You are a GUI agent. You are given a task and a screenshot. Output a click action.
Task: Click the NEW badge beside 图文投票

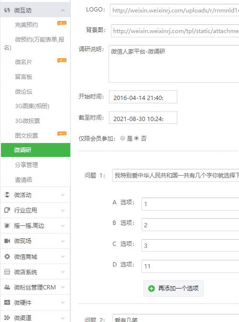click(62, 133)
